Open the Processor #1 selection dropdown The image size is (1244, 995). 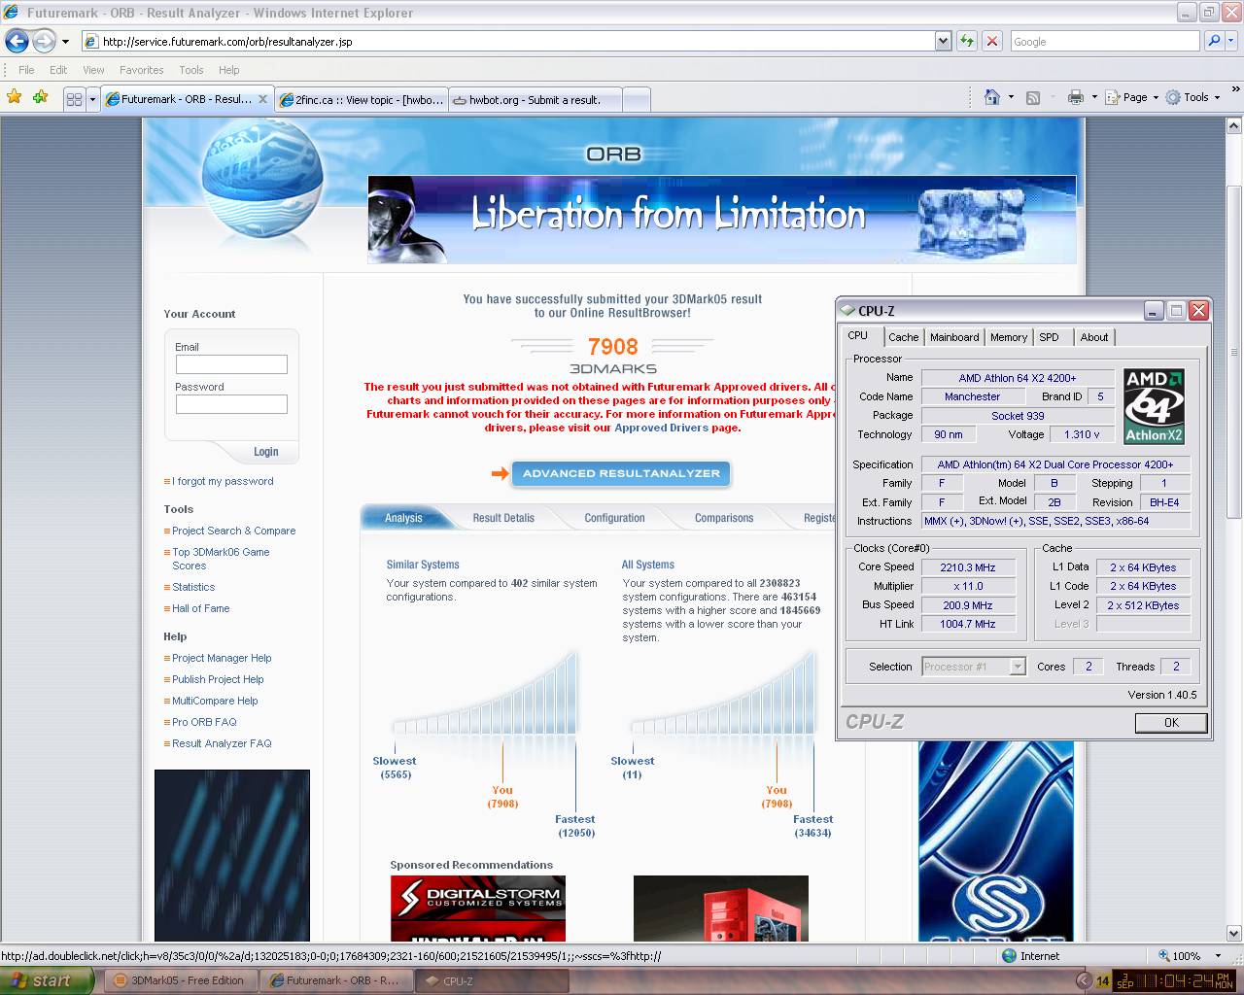1018,667
